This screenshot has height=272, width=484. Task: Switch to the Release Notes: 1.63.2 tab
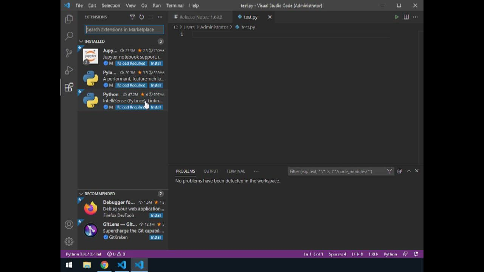click(x=200, y=17)
